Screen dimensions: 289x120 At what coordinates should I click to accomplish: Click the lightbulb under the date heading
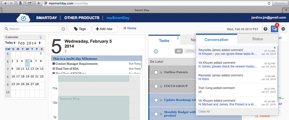[x=66, y=51]
